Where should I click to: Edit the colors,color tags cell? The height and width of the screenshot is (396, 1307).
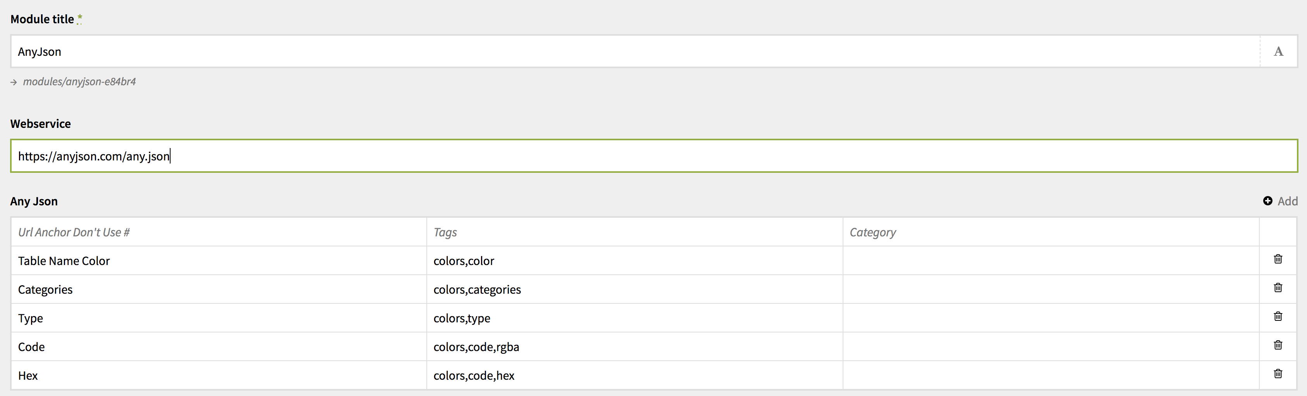[634, 261]
